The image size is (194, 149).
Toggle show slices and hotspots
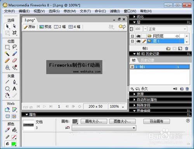pyautogui.click(x=14, y=116)
